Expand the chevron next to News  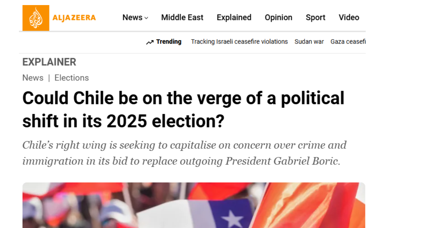(x=146, y=18)
